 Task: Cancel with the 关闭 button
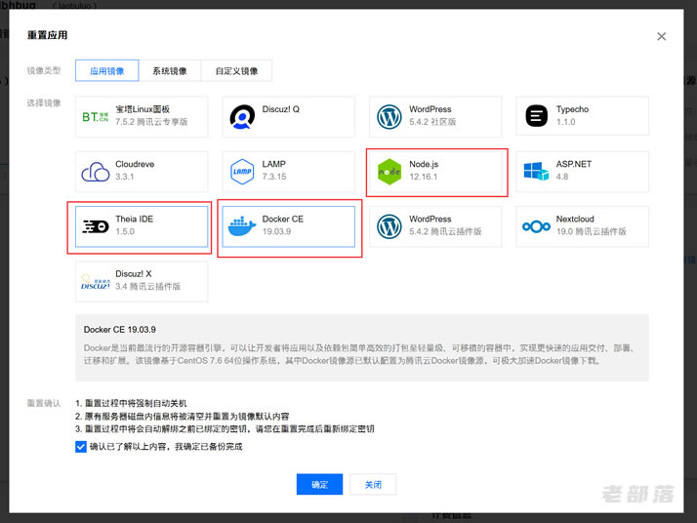[x=373, y=484]
